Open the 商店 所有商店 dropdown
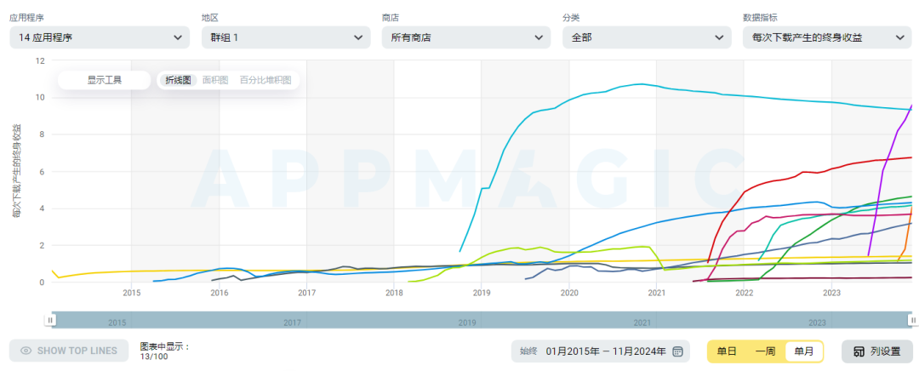919x371 pixels. (466, 37)
